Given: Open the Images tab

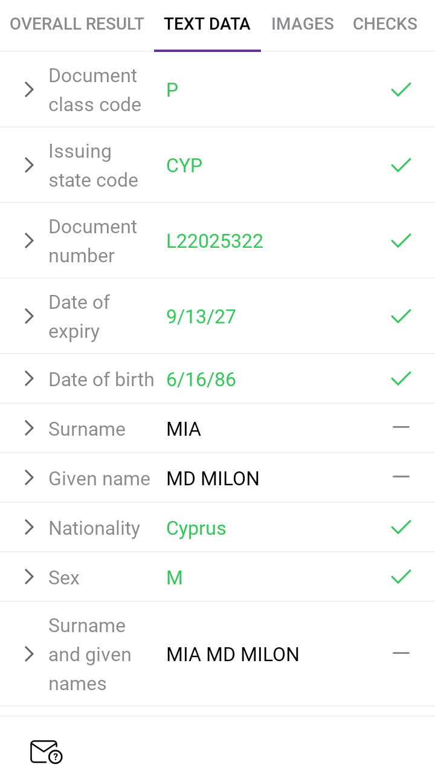Looking at the screenshot, I should pyautogui.click(x=303, y=24).
